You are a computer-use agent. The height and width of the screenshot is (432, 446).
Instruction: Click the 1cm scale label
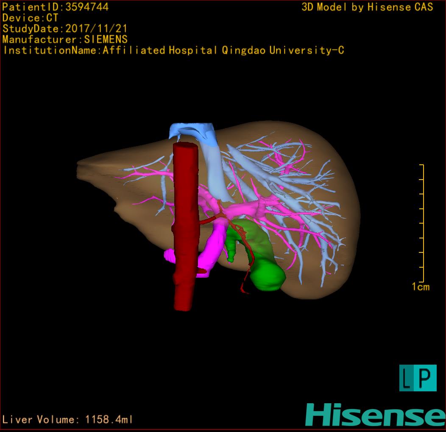[x=421, y=286]
